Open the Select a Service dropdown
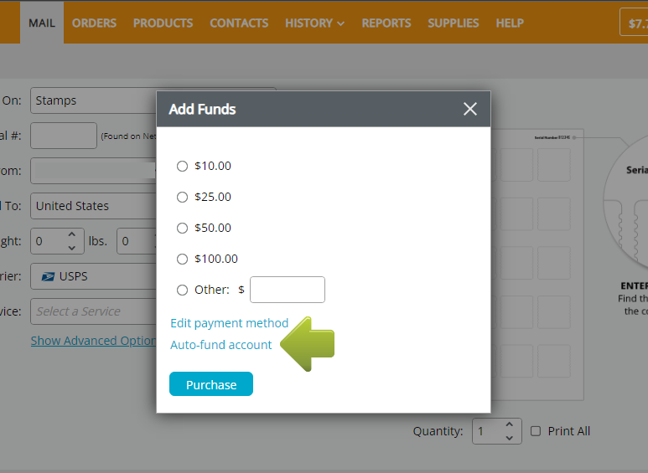 [93, 311]
